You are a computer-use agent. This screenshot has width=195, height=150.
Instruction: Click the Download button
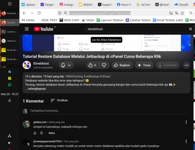point(168,65)
